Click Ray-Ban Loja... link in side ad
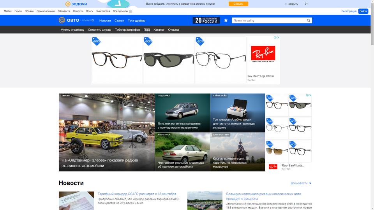The width and height of the screenshot is (374, 210). click(293, 165)
